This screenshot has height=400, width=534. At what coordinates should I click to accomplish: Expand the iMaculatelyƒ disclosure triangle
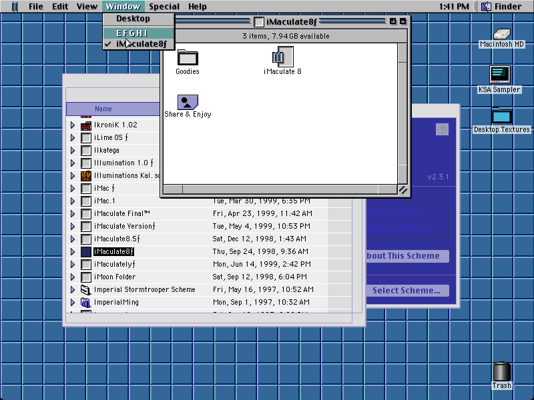(73, 264)
